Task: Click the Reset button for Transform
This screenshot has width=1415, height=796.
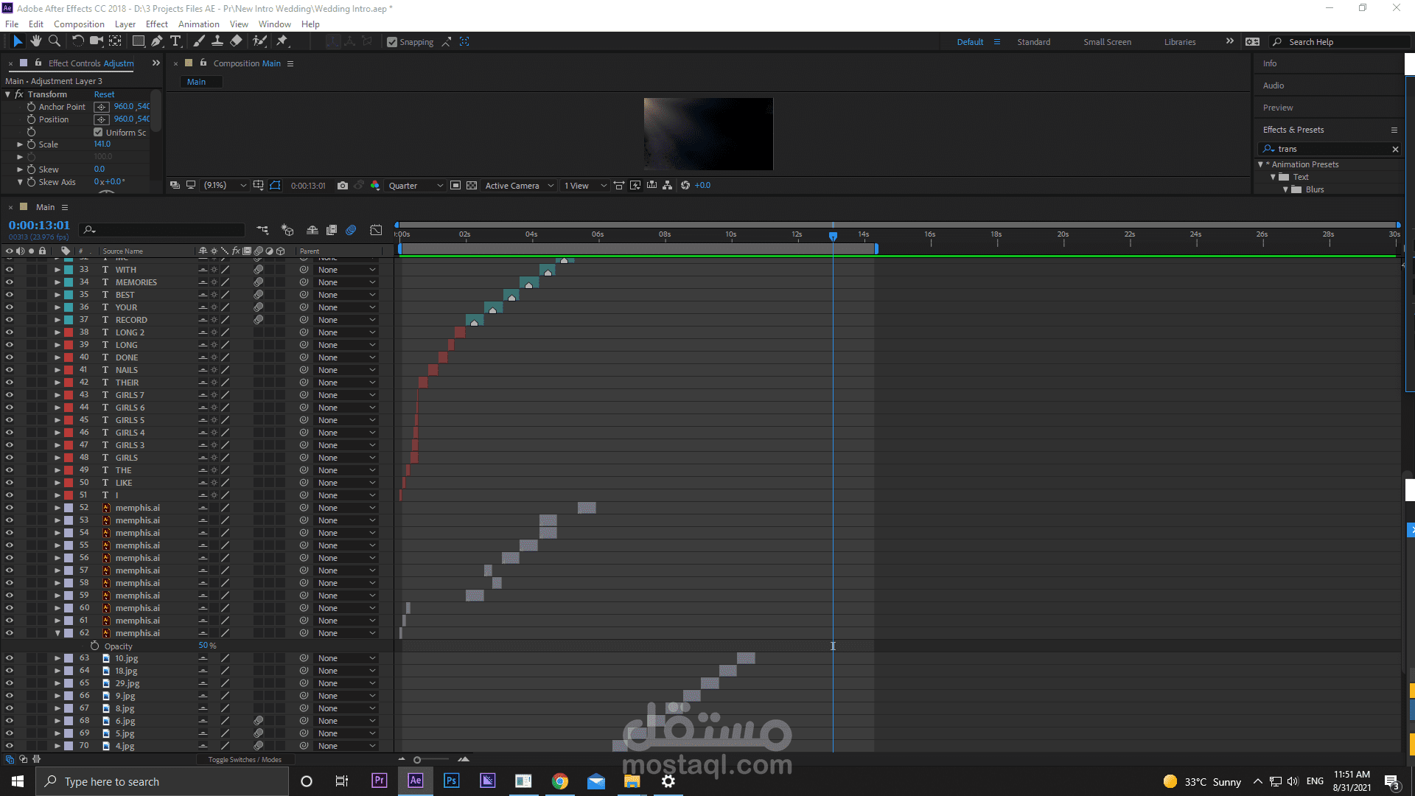Action: point(104,94)
